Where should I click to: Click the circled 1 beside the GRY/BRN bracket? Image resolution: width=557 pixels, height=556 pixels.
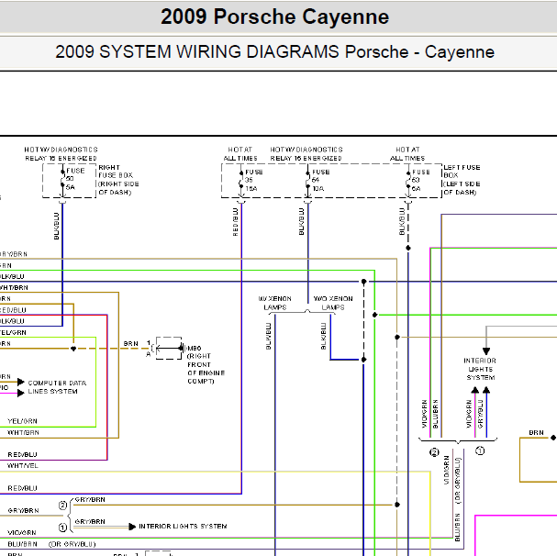point(62,528)
